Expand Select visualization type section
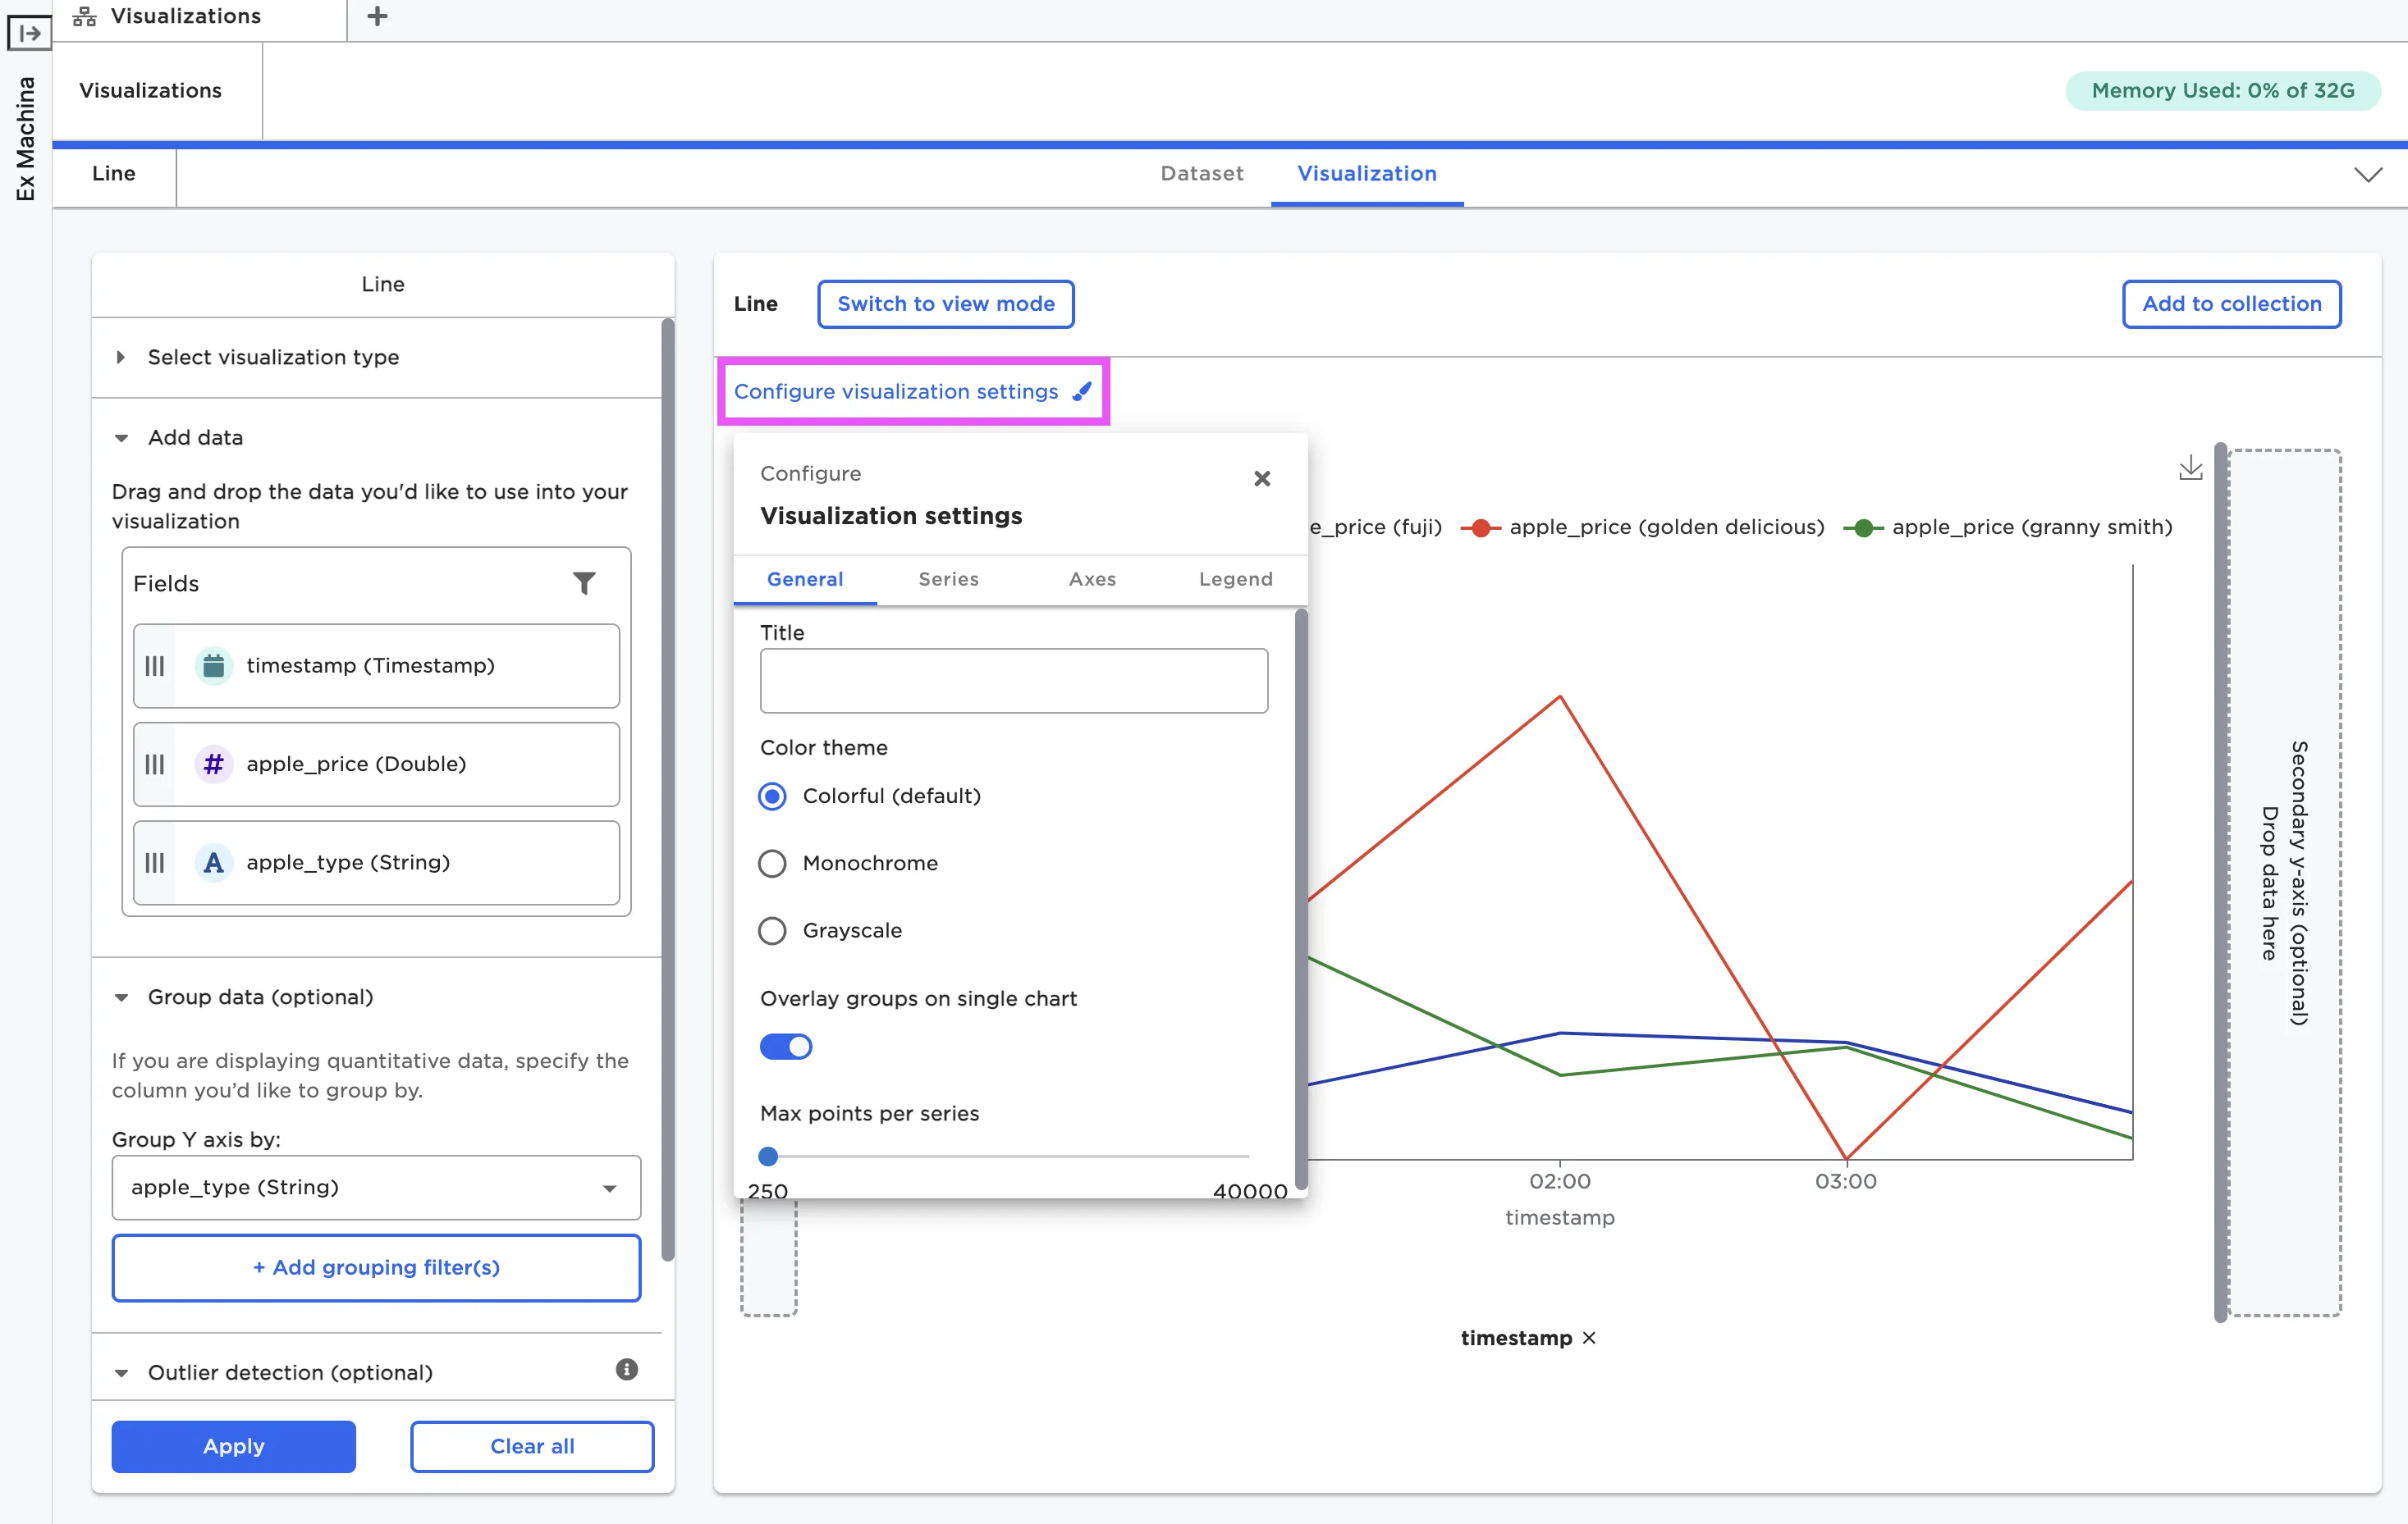 click(x=273, y=357)
